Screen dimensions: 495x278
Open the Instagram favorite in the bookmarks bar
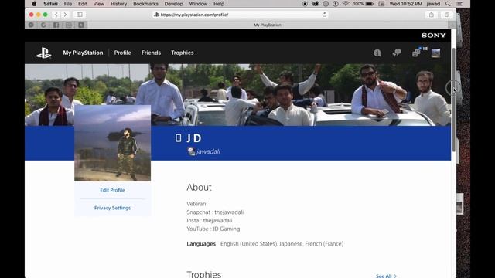point(69,25)
